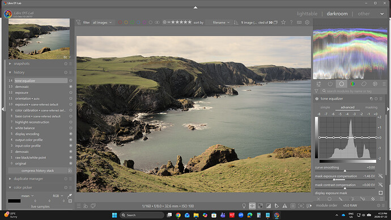Open the mean statistic dropdown

coord(27,196)
